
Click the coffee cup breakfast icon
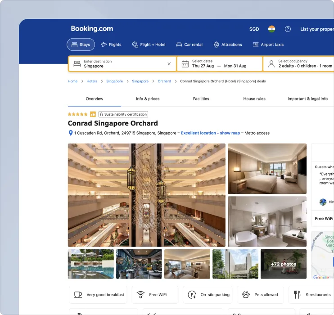tap(78, 295)
